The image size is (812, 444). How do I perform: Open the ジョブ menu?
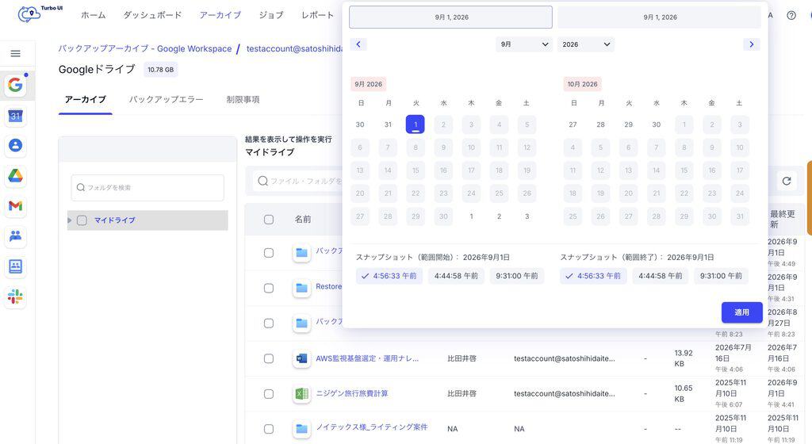(x=271, y=15)
